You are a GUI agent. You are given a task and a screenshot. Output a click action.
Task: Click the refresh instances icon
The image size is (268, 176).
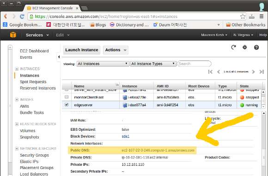pos(233,47)
